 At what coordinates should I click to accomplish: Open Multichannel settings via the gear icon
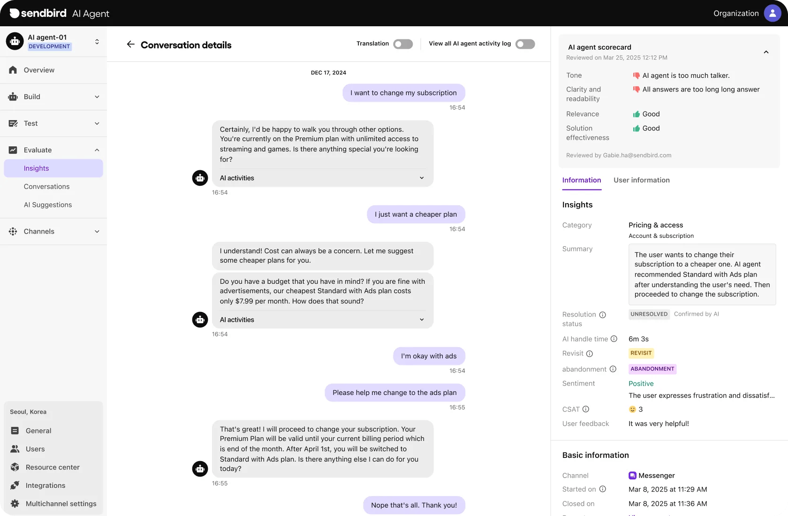coord(15,503)
